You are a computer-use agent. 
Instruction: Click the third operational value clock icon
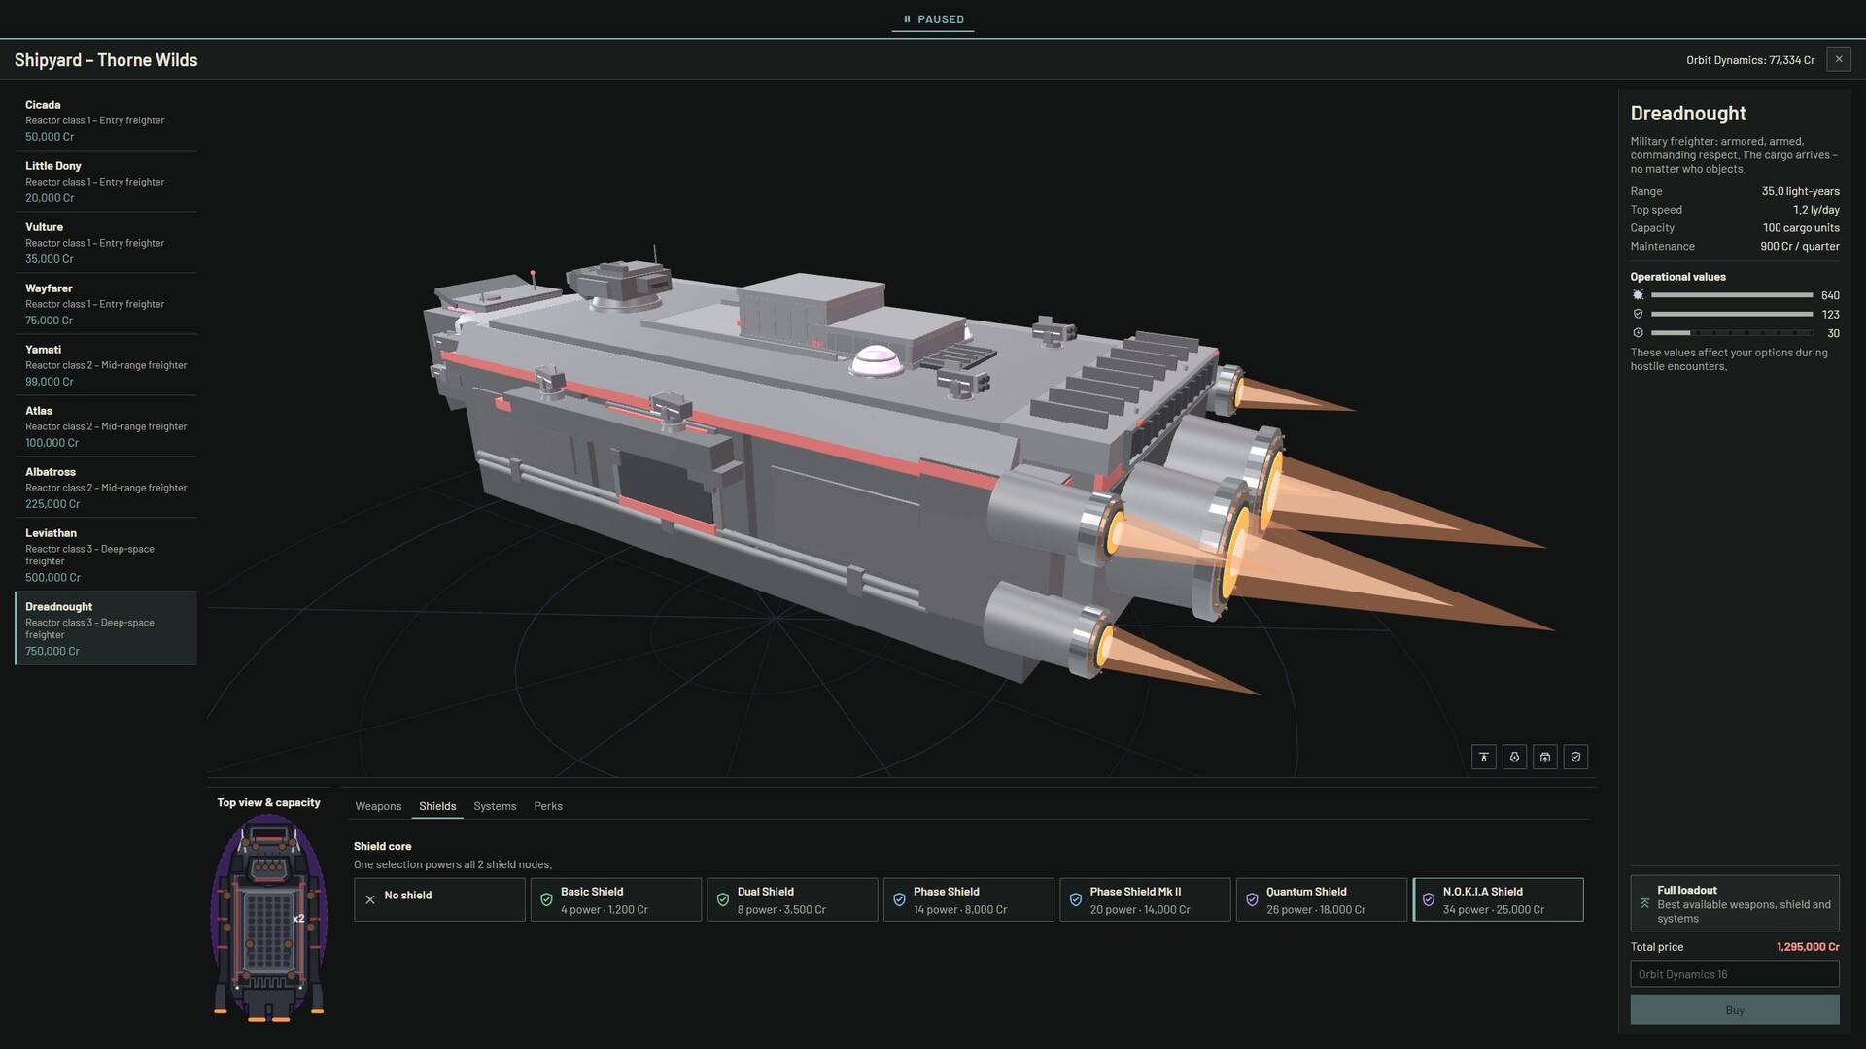pyautogui.click(x=1638, y=333)
